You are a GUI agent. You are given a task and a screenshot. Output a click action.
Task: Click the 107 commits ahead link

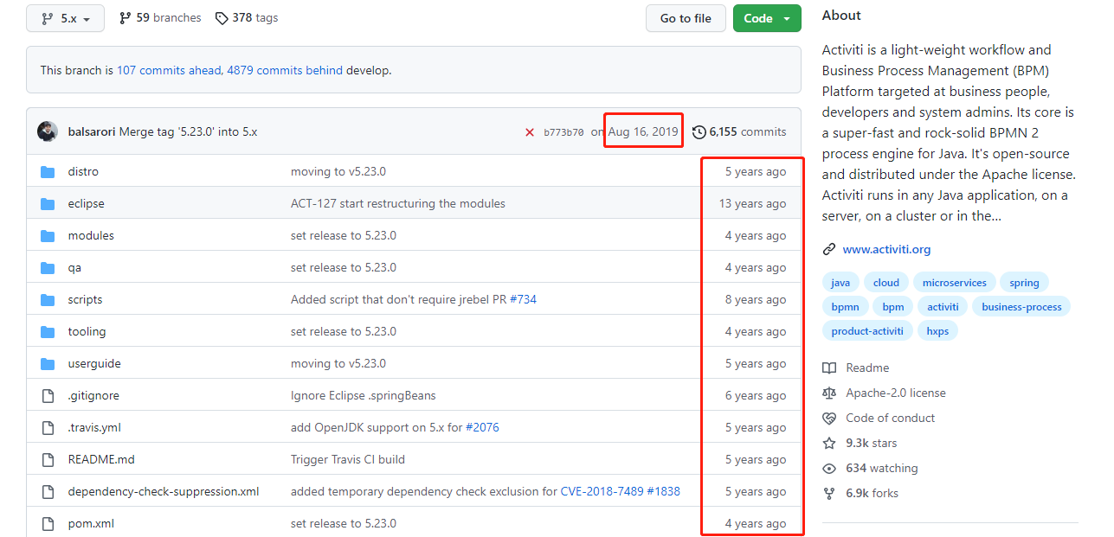pos(169,70)
